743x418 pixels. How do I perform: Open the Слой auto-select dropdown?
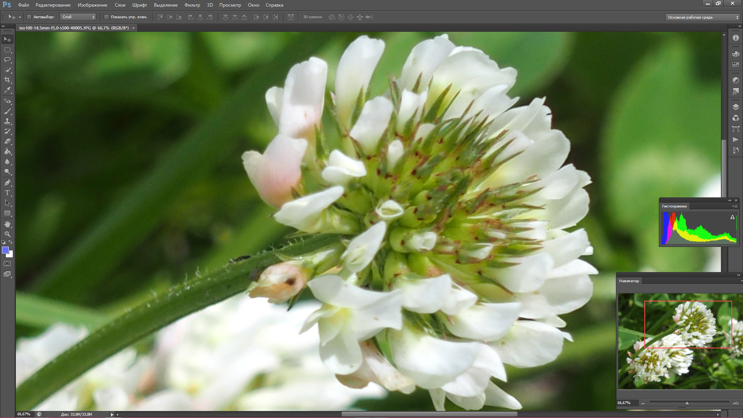[78, 17]
